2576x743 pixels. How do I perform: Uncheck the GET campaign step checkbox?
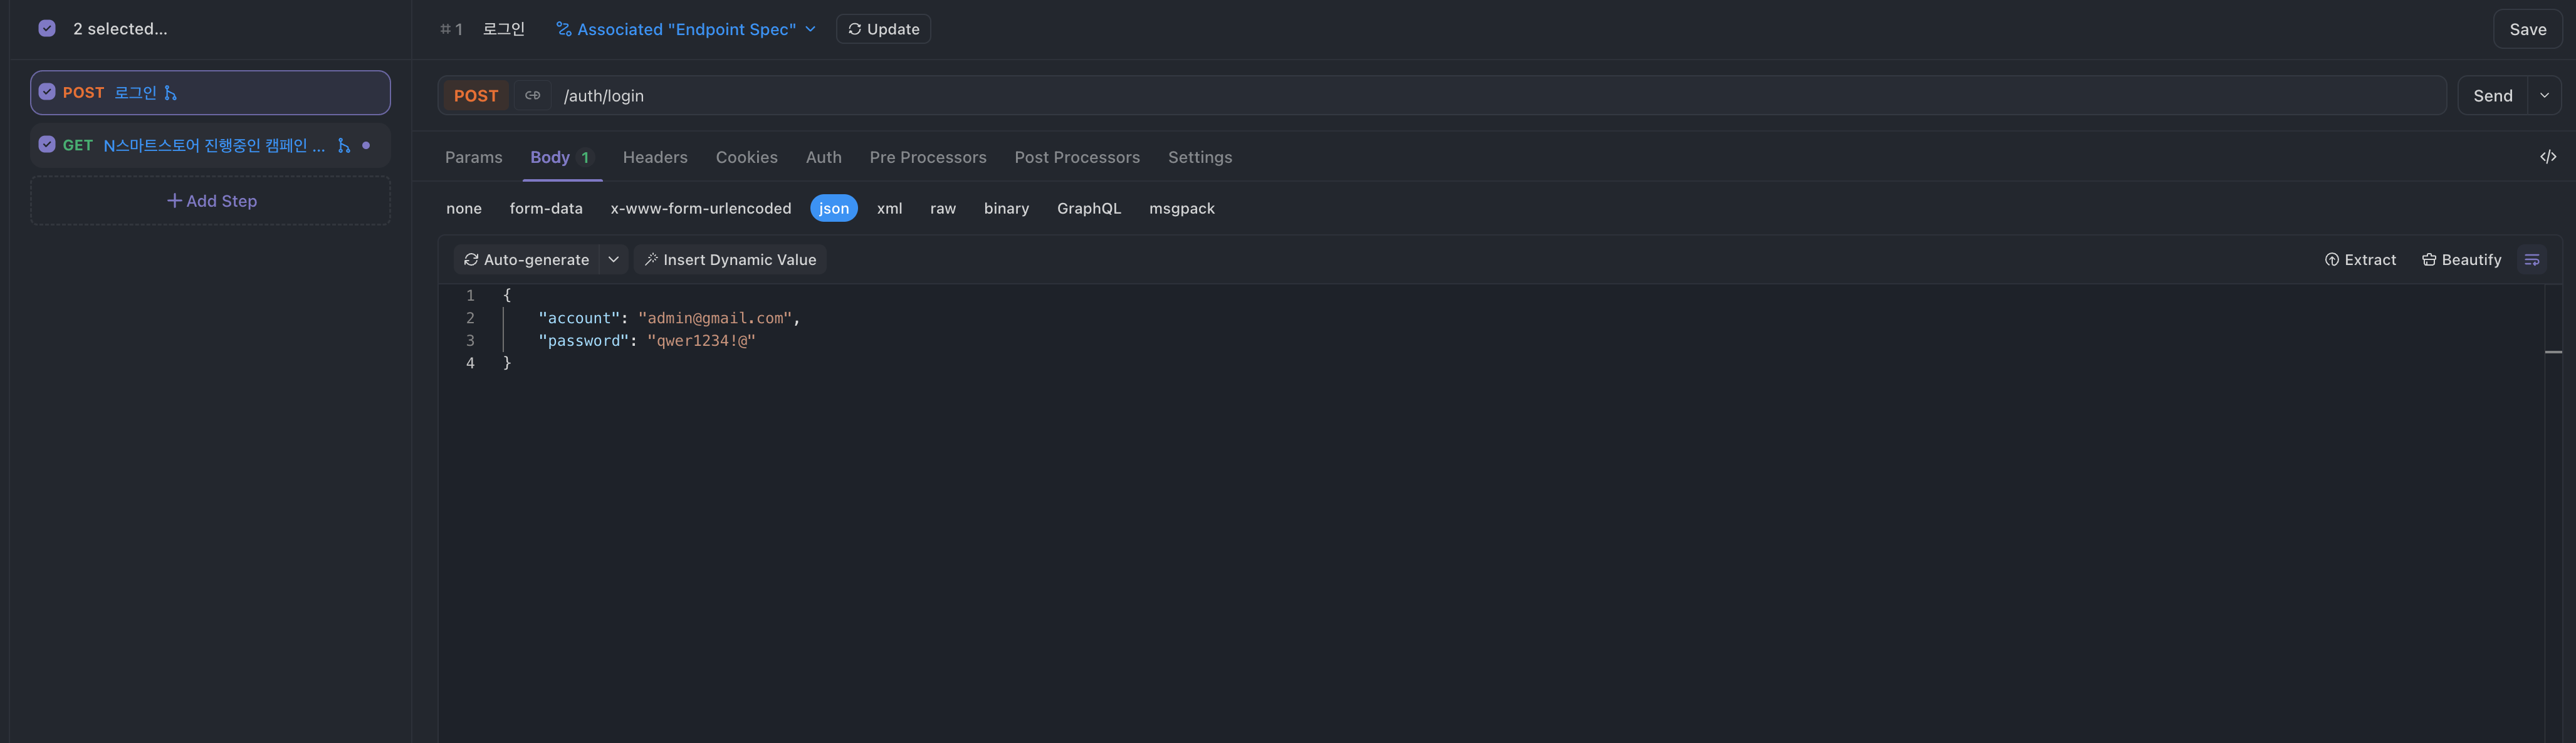click(x=47, y=145)
